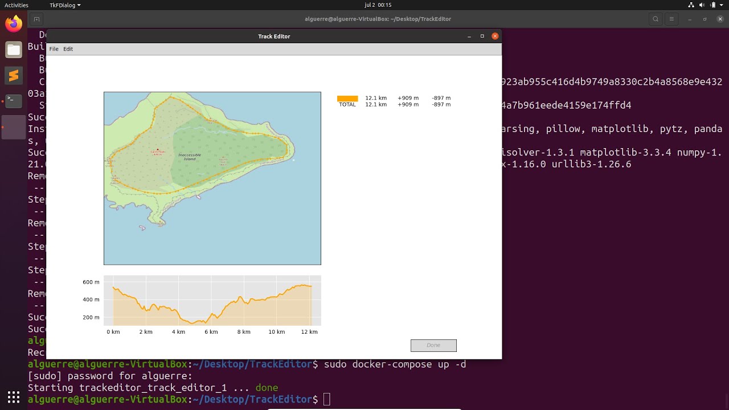Open the terminal hamburger menu
729x410 pixels.
point(671,19)
